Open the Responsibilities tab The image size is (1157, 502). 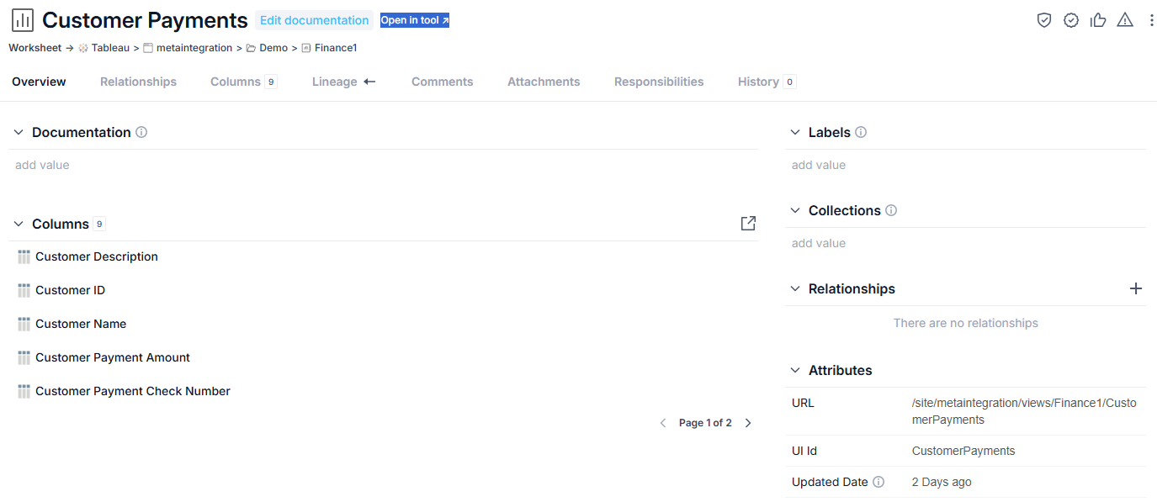659,82
